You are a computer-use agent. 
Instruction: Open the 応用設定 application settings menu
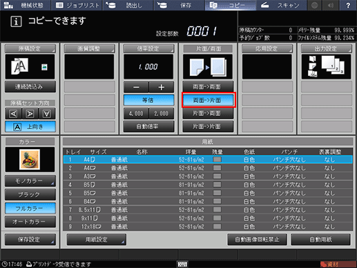click(267, 48)
